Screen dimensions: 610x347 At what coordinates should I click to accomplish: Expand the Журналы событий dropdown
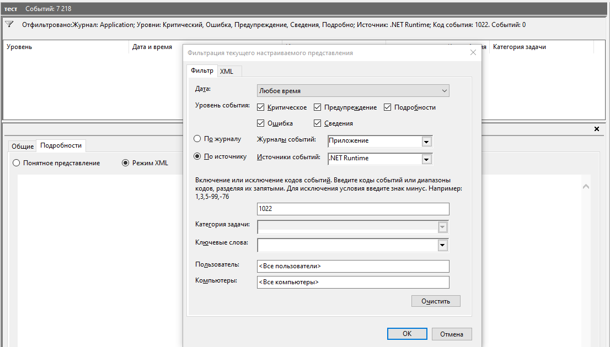tap(426, 142)
